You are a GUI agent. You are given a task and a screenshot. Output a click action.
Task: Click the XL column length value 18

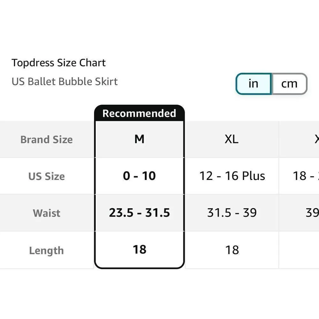(x=232, y=250)
